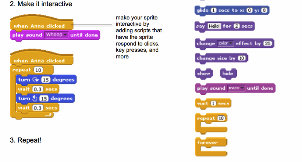
Task: Click the y value field in glide block
Action: [264, 10]
